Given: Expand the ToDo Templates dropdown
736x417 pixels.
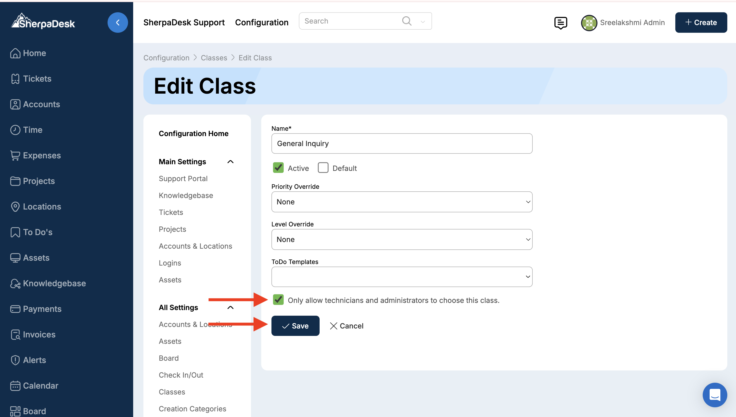Looking at the screenshot, I should (402, 277).
